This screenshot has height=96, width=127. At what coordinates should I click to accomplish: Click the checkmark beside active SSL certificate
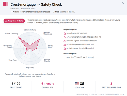pos(65,58)
